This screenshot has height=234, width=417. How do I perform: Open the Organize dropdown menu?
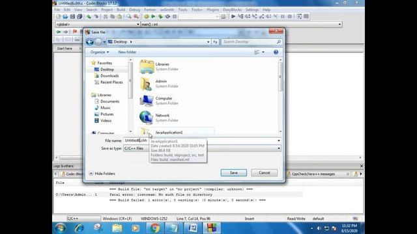tap(100, 52)
